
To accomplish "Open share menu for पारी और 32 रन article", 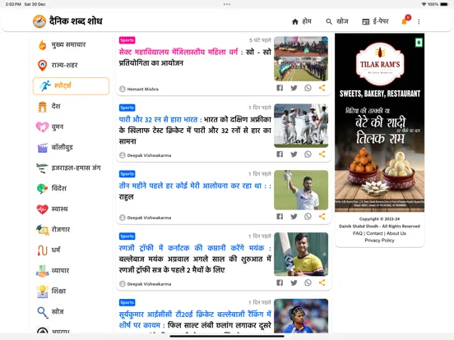I will tap(322, 154).
